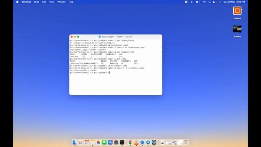
Task: Open the Shell menu
Action: (36, 2)
